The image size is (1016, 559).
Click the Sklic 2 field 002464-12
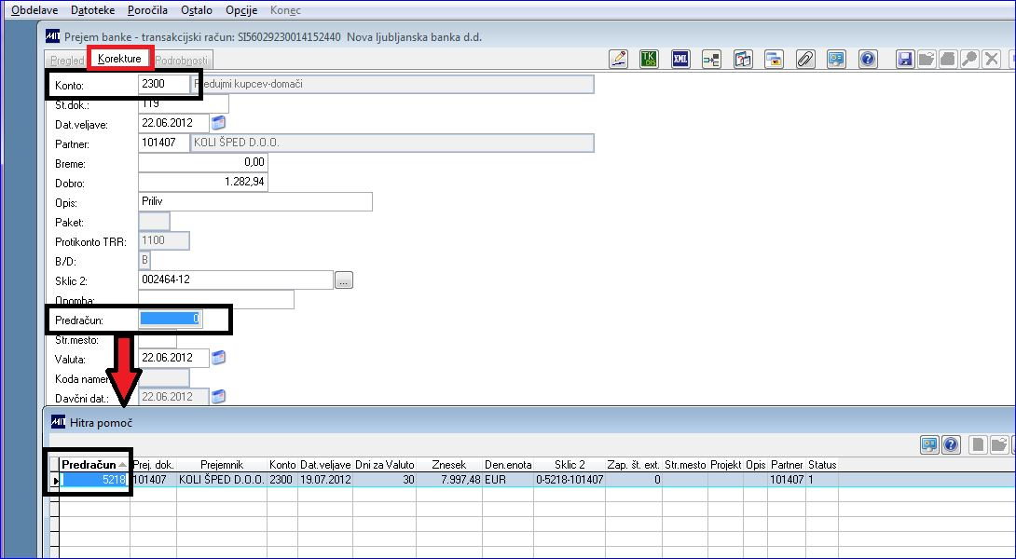pos(236,279)
